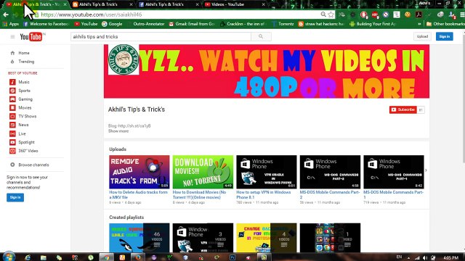Open MS-DOS Commands Part-2 thumbnail
Screen dimensions: 465x261
click(330, 172)
